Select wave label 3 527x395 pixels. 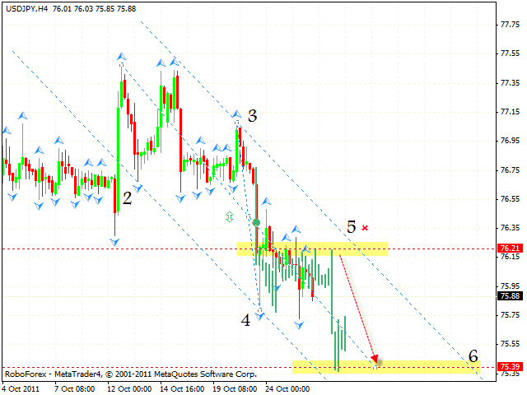pos(253,116)
